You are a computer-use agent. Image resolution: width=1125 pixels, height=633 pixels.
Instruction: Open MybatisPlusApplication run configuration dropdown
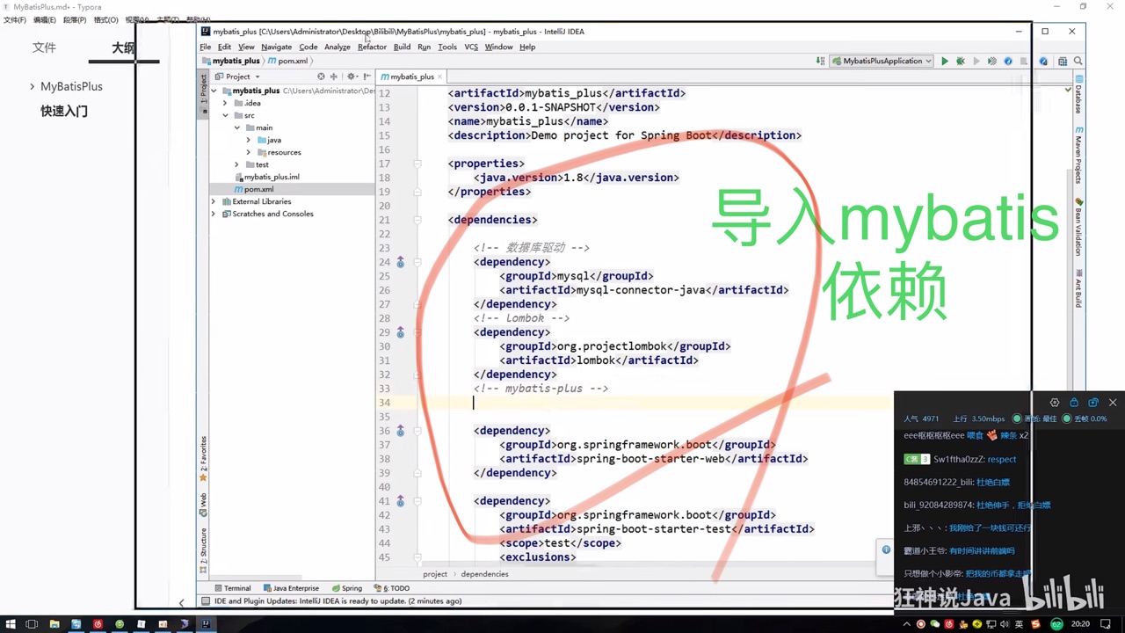[x=882, y=62]
